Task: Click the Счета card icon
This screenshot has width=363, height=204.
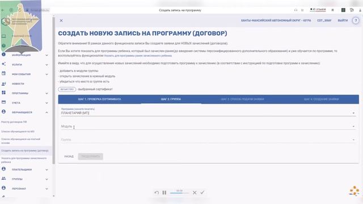Action: pos(3,102)
